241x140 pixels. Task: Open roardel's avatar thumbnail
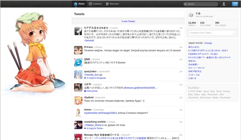pos(78,31)
